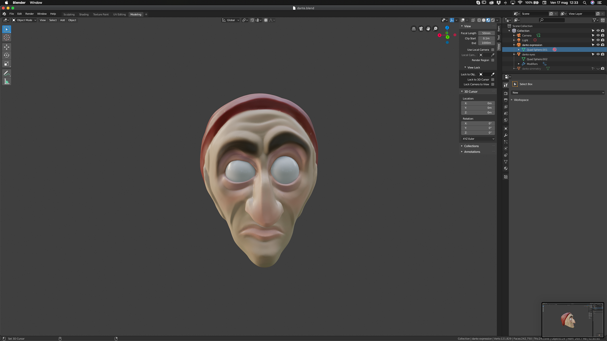The width and height of the screenshot is (607, 341).
Task: Select the Scale tool
Action: 7,63
